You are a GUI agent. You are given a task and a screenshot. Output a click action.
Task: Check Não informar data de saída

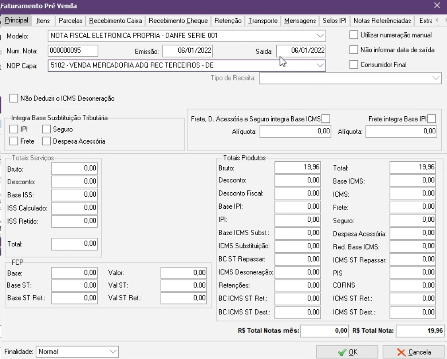(x=354, y=50)
